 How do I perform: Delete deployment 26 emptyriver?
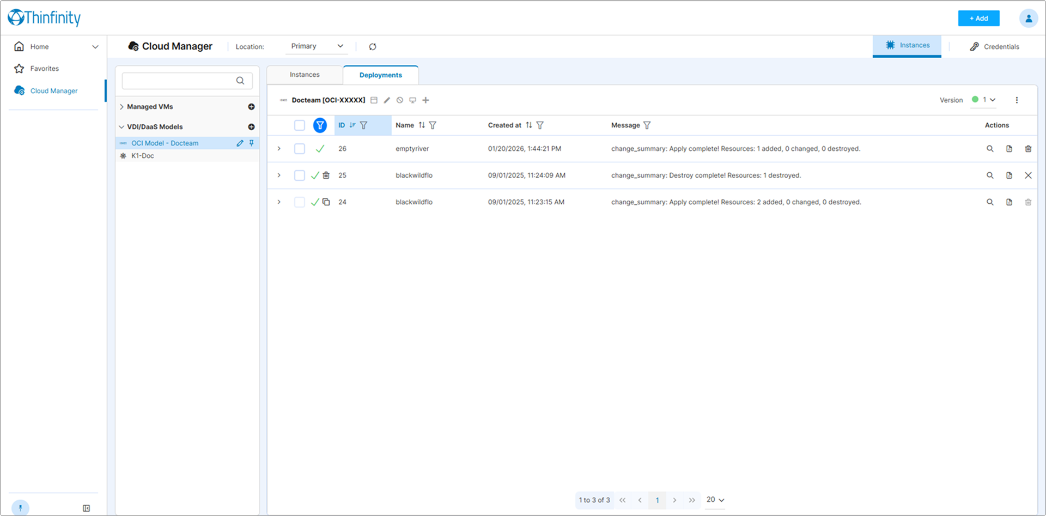pos(1028,149)
